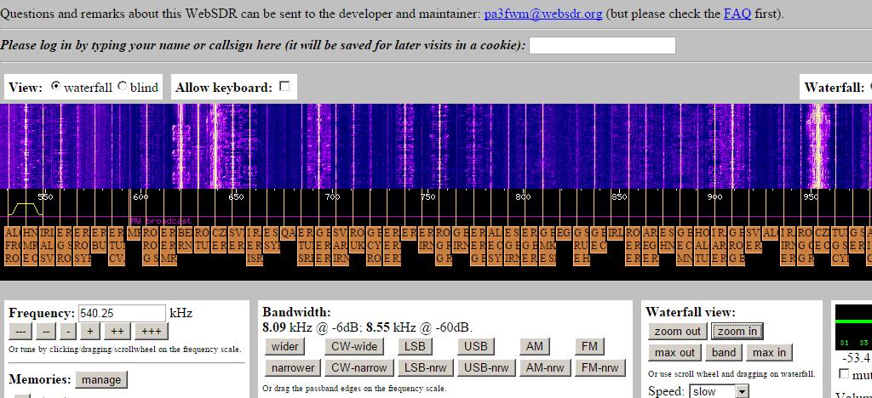Viewport: 872px width, 398px height.
Task: Click the band waterfall button
Action: point(724,352)
